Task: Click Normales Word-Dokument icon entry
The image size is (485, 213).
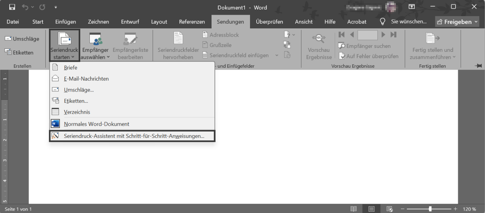Action: tap(55, 124)
